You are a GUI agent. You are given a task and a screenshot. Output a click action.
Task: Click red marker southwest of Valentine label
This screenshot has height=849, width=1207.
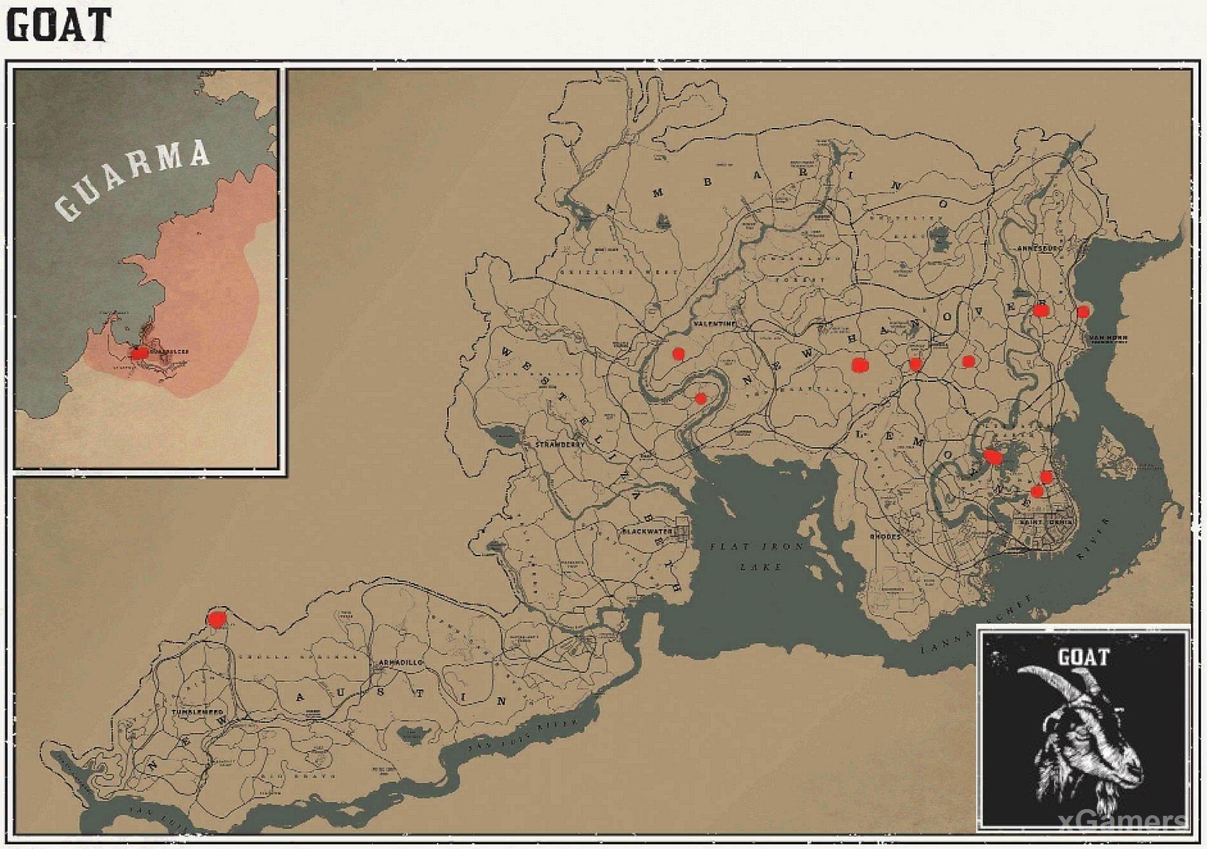click(678, 354)
